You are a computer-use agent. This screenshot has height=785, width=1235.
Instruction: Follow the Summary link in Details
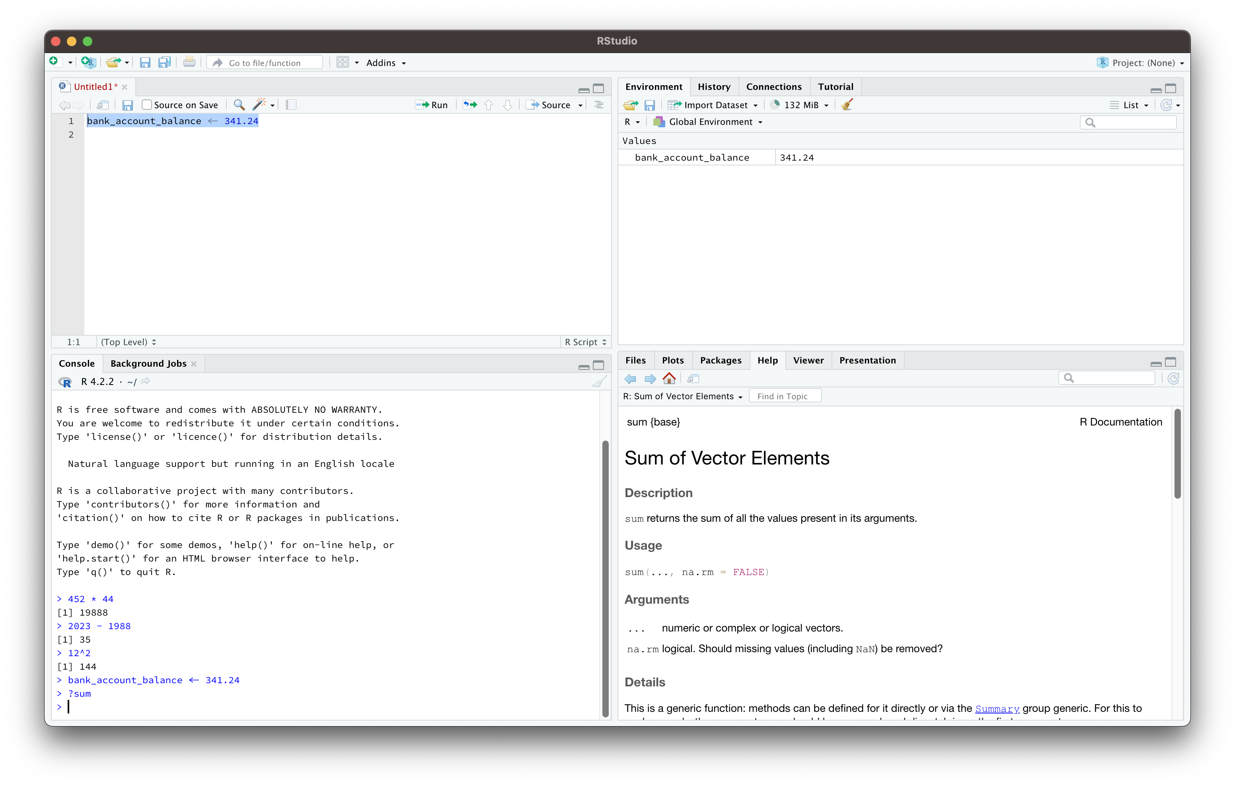pyautogui.click(x=997, y=709)
